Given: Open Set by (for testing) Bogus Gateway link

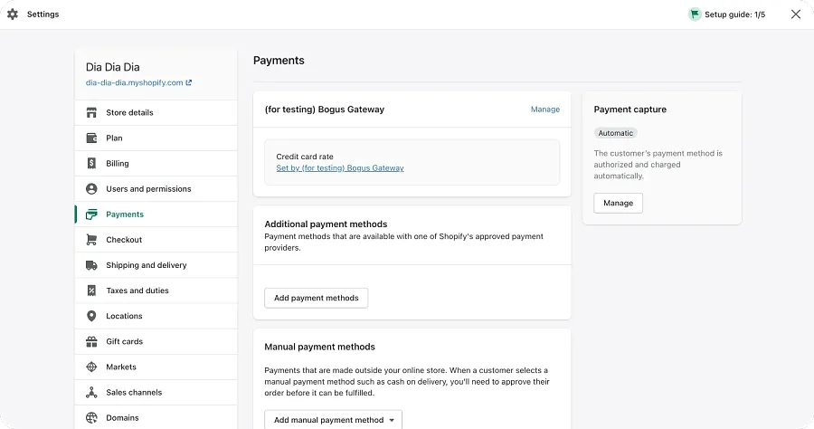Looking at the screenshot, I should pos(340,167).
